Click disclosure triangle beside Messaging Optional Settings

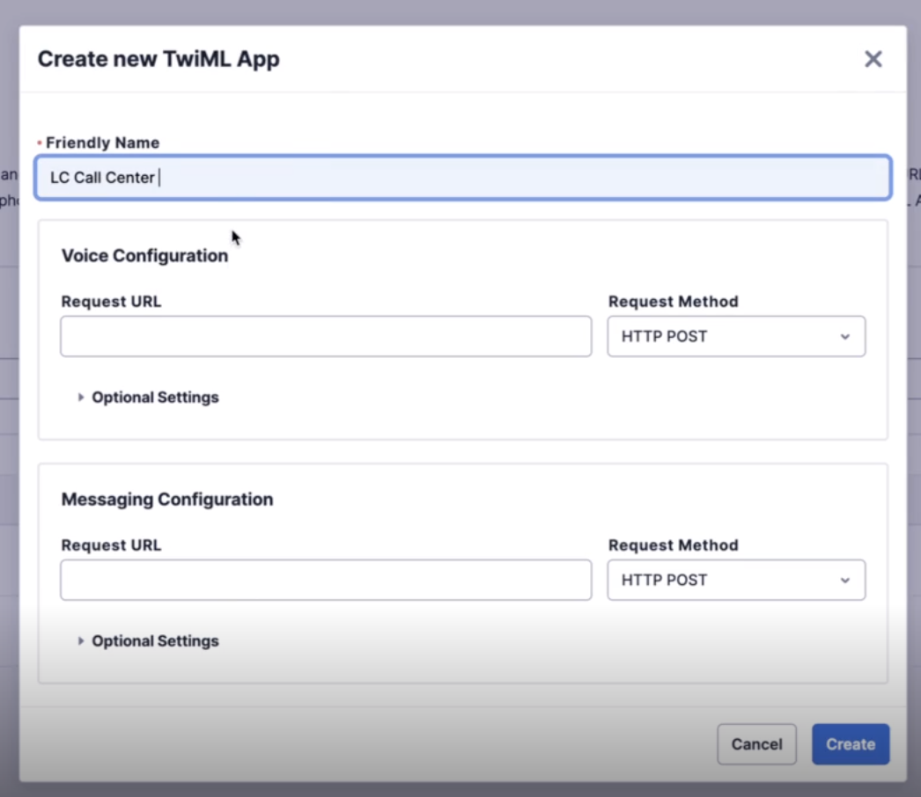point(80,640)
